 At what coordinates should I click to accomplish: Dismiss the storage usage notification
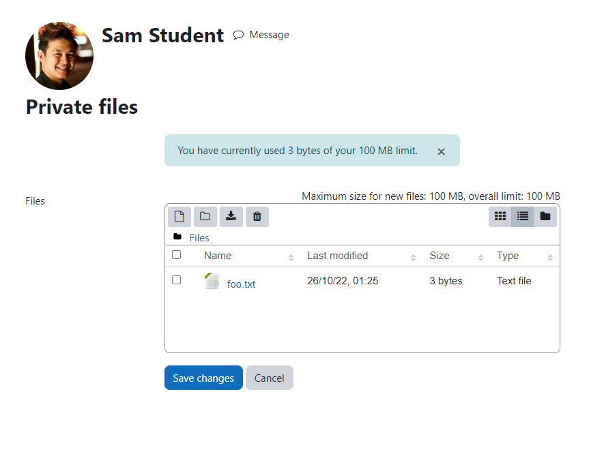point(441,151)
